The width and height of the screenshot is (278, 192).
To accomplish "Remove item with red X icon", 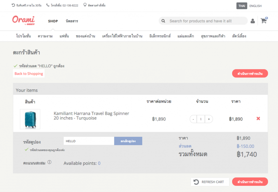I will point(258,119).
